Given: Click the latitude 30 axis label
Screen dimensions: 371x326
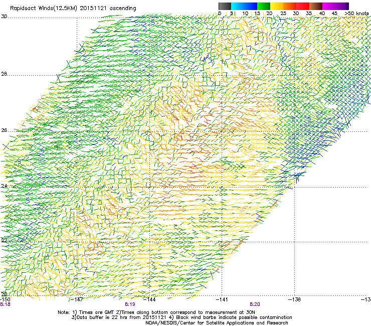Looking at the screenshot, I should click(x=4, y=17).
